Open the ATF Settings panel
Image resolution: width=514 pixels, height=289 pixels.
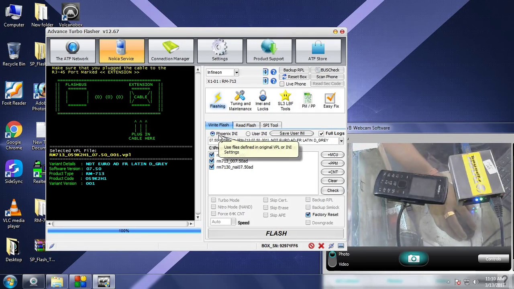220,51
